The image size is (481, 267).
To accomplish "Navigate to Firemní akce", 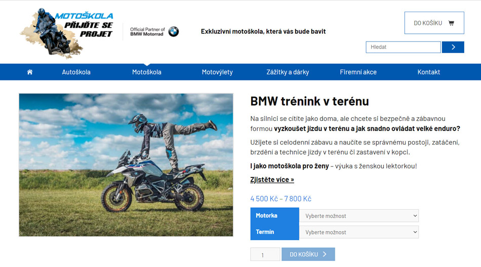I will click(358, 72).
